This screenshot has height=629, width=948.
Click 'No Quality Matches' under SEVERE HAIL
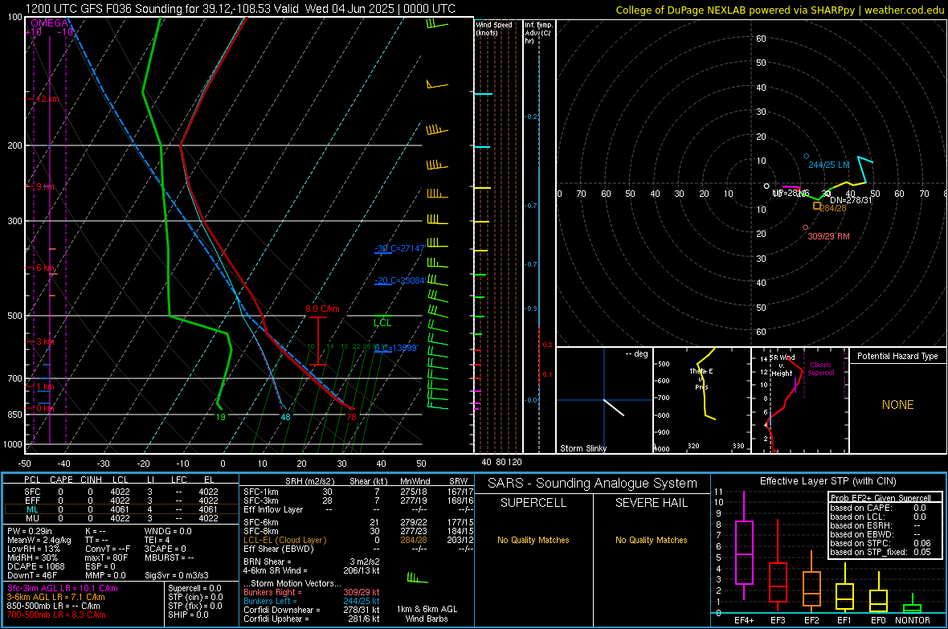[x=651, y=540]
